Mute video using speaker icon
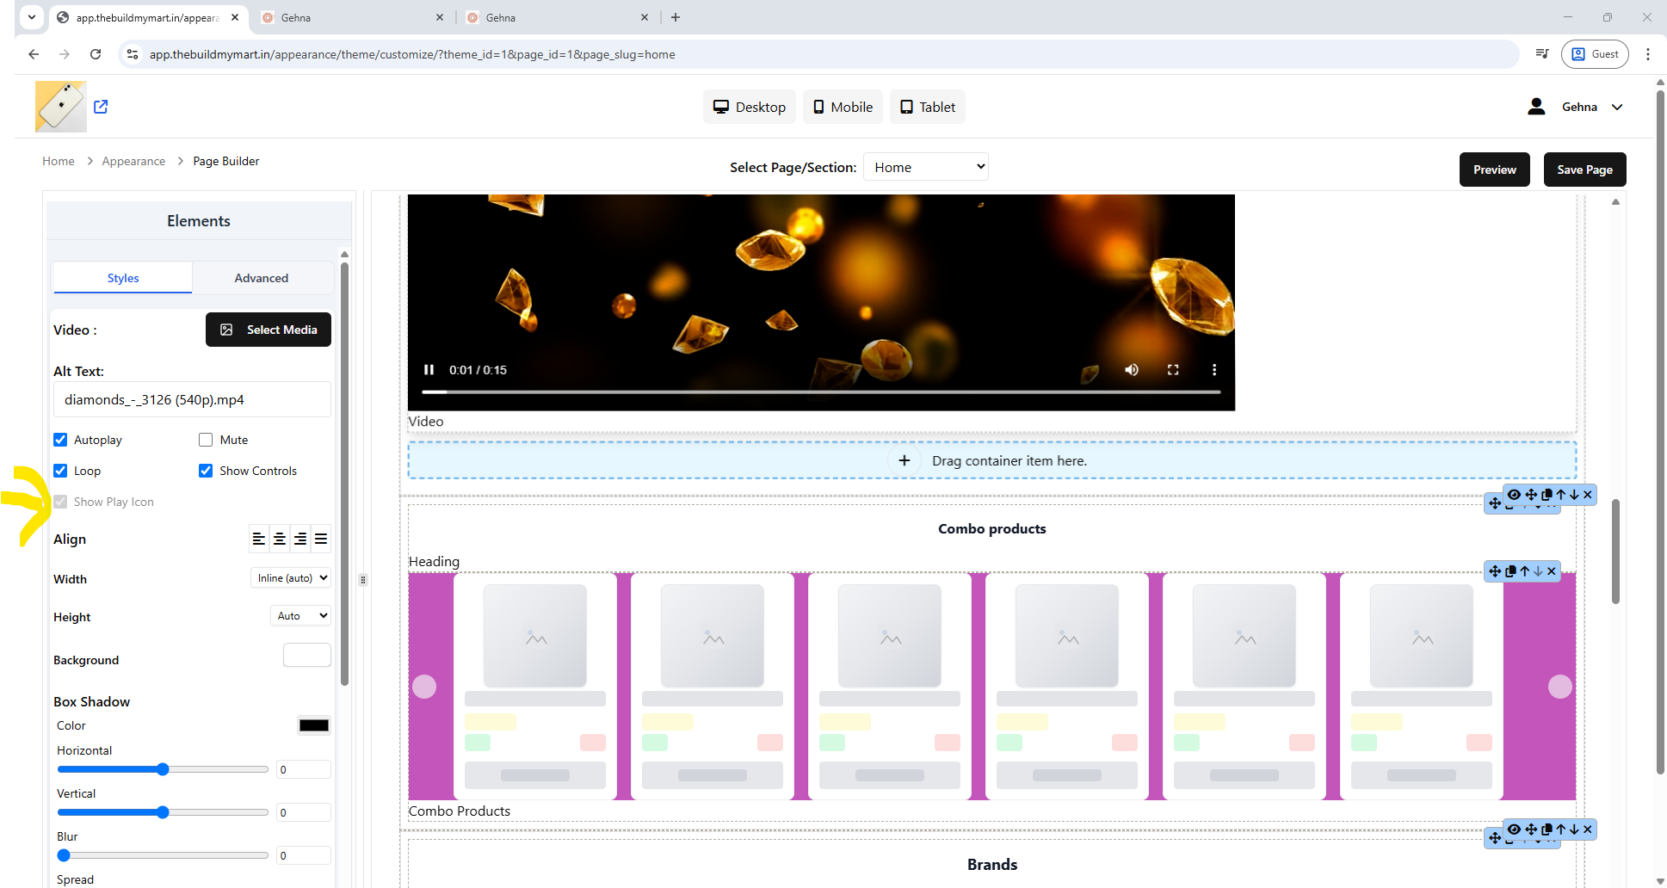The image size is (1667, 888). tap(1132, 370)
